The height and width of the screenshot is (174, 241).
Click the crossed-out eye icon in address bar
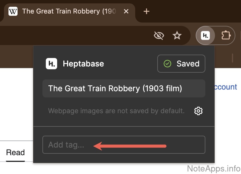[159, 35]
